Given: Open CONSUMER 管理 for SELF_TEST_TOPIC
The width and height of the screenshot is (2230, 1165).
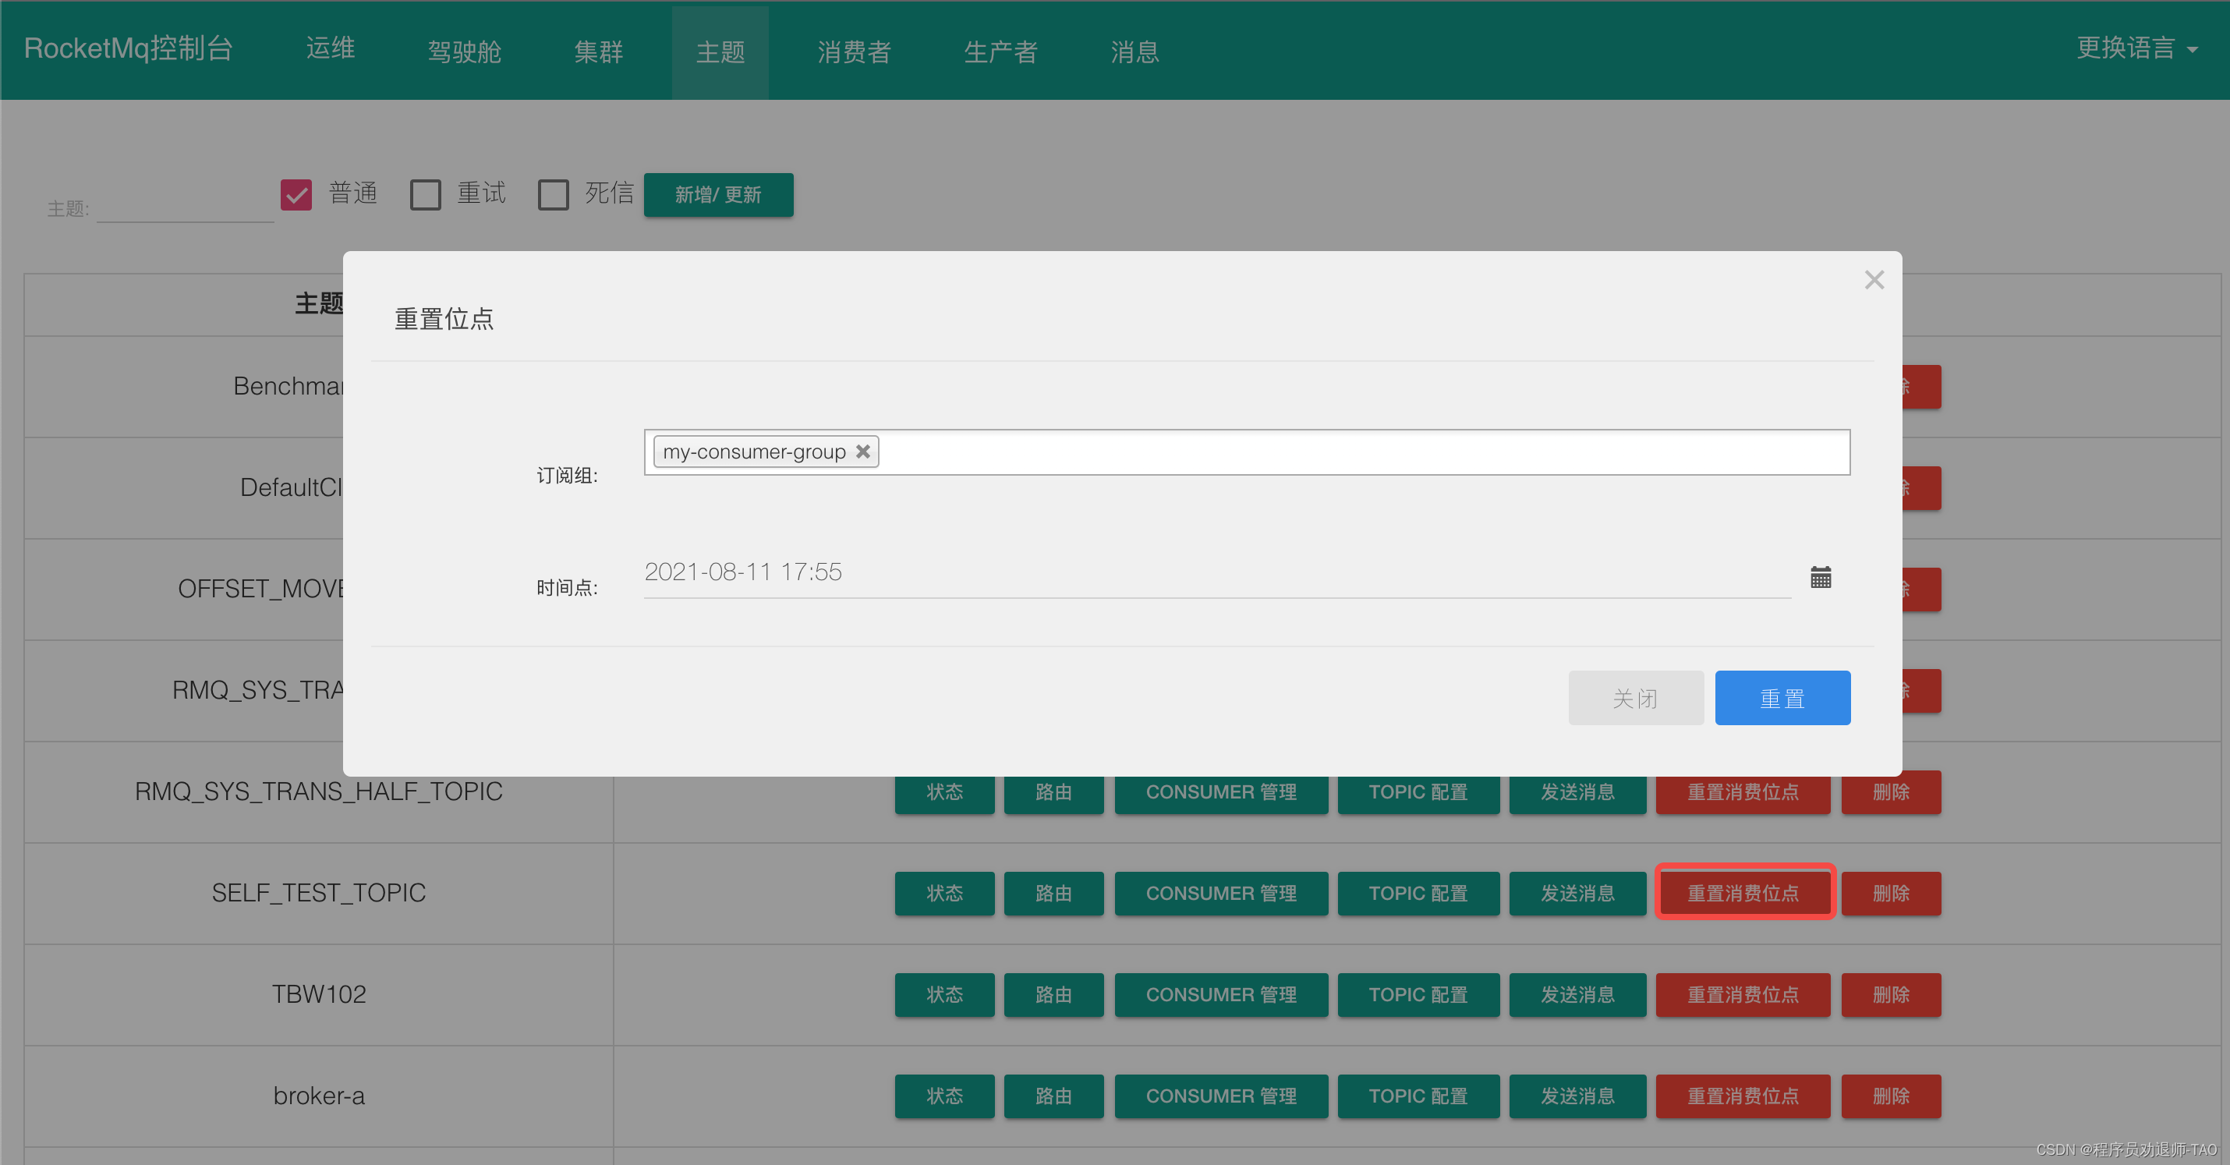Looking at the screenshot, I should [1220, 893].
